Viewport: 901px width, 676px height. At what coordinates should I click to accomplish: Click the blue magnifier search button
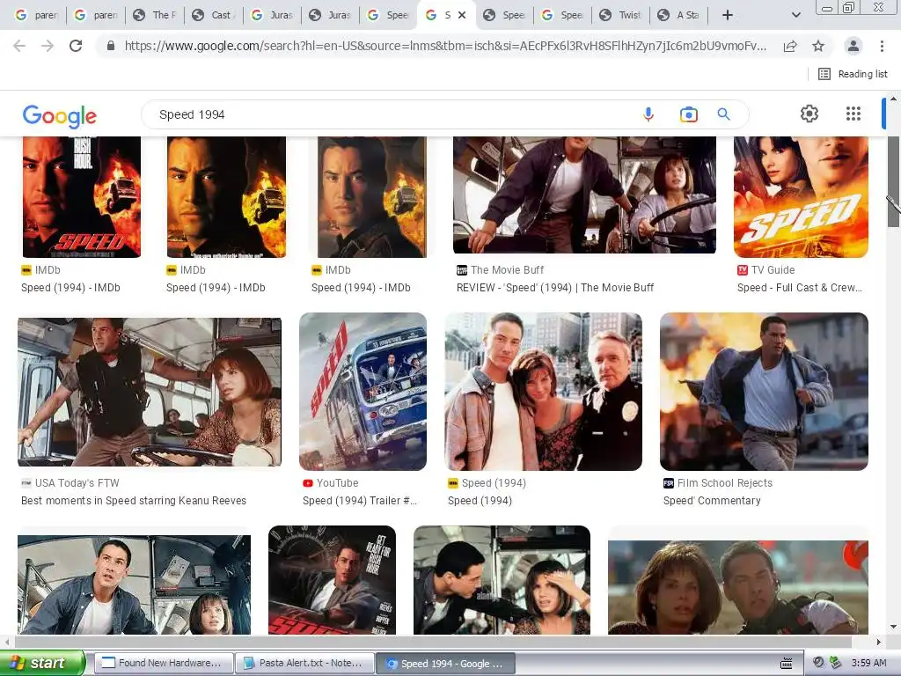pos(723,114)
